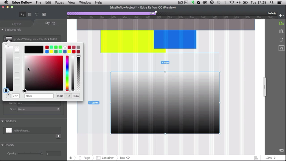Collapse the Shadows section
This screenshot has height=161, width=286.
tap(2, 121)
